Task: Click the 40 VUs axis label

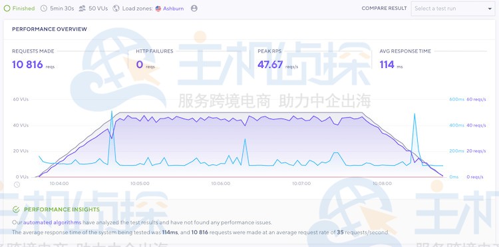Action: pos(21,125)
